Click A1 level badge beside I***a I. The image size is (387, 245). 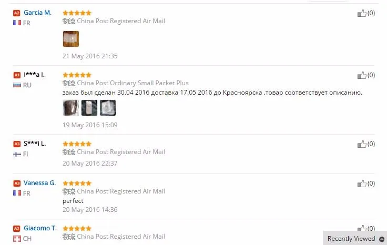[x=16, y=75]
